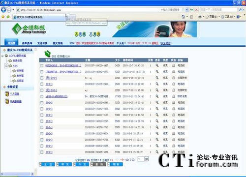Viewport: 246px width, 177px height.
Task: Click the status icon in the 2010-11-18 row
Action: coord(174,72)
